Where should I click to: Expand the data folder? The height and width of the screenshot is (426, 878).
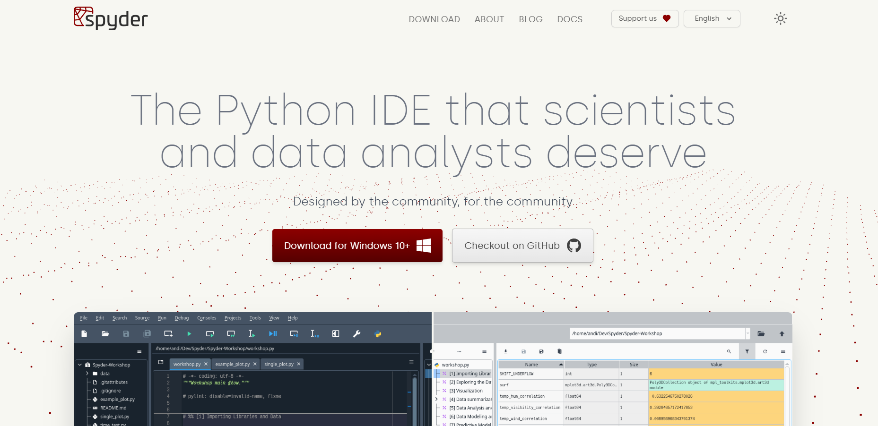(87, 374)
